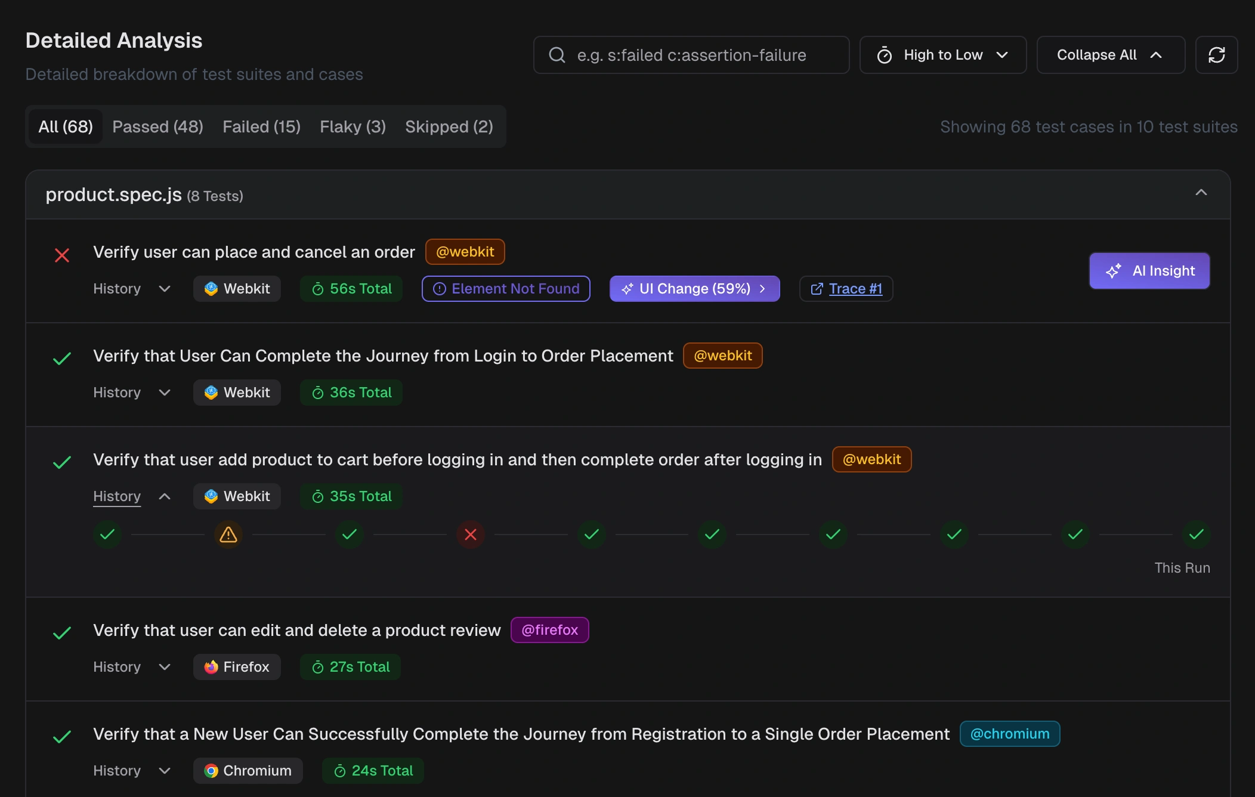Click the red X failure icon beside the order test

(x=62, y=255)
